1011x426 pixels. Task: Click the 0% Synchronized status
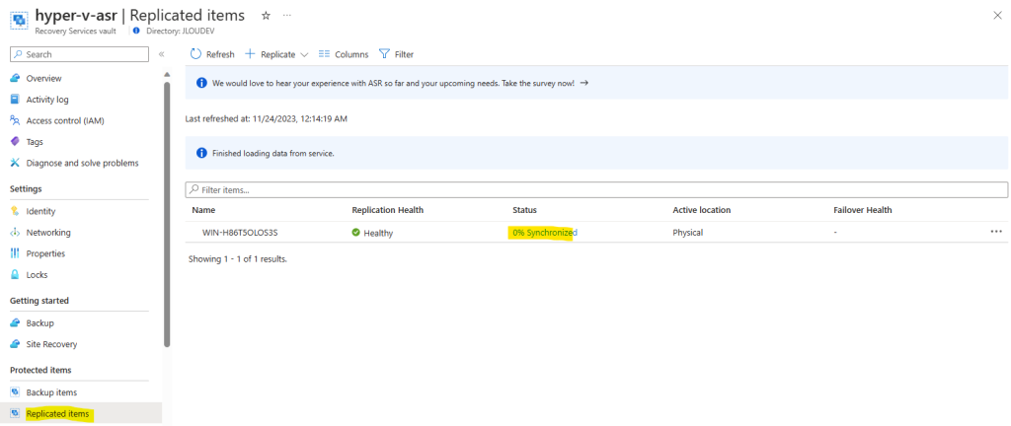[x=545, y=233]
